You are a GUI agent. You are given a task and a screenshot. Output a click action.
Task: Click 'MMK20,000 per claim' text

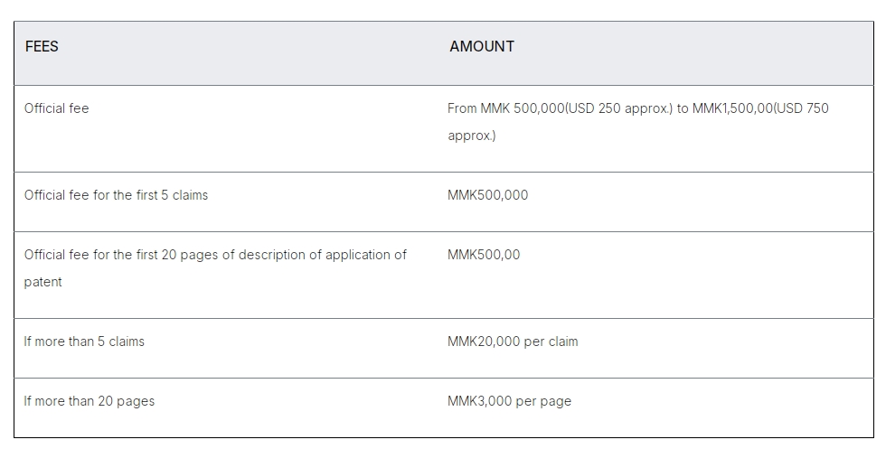click(x=513, y=341)
